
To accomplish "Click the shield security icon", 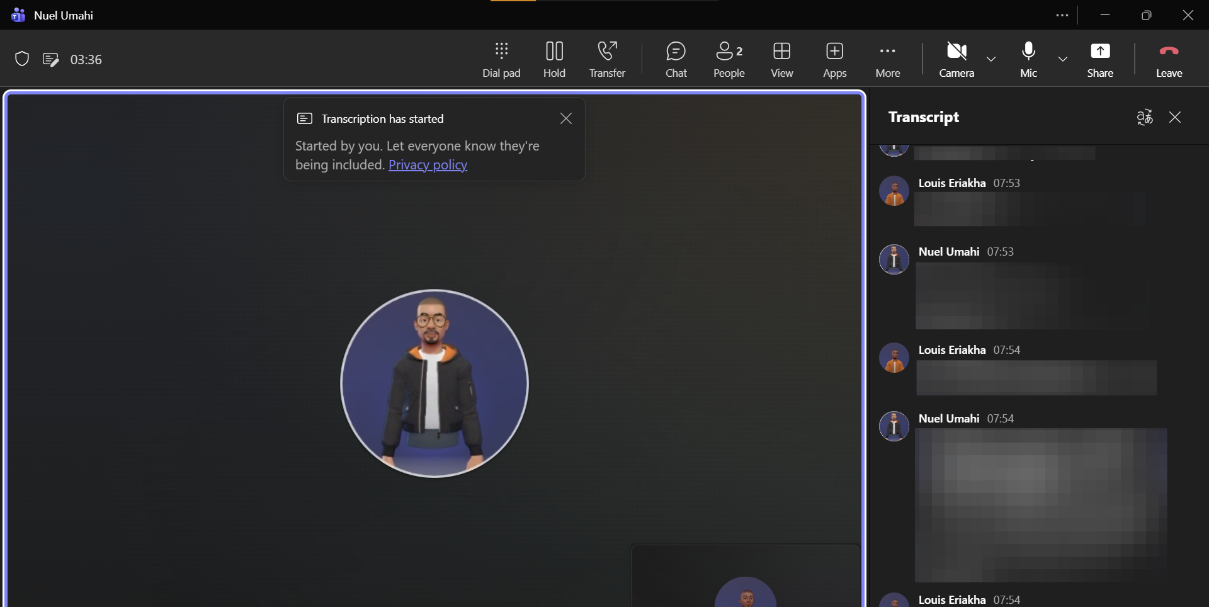I will coord(22,59).
